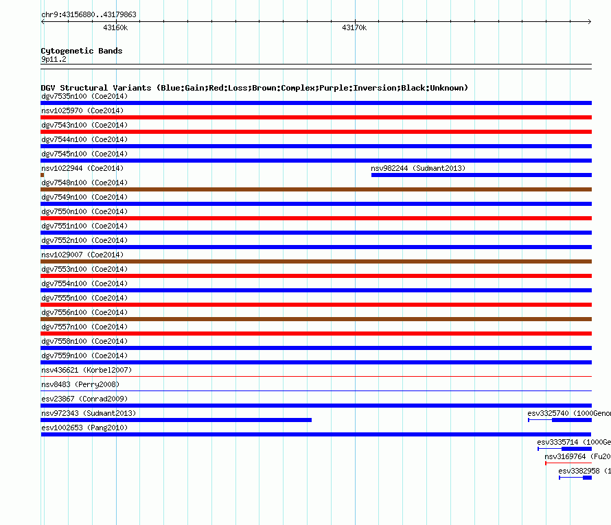The height and width of the screenshot is (525, 611).
Task: Select the esv3325740 variant label
Action: (x=569, y=413)
